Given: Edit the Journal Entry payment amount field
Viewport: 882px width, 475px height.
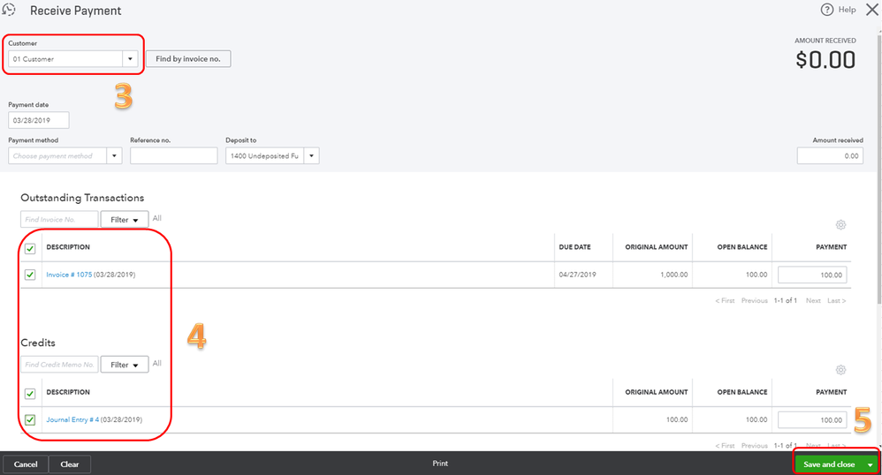Looking at the screenshot, I should click(x=812, y=420).
